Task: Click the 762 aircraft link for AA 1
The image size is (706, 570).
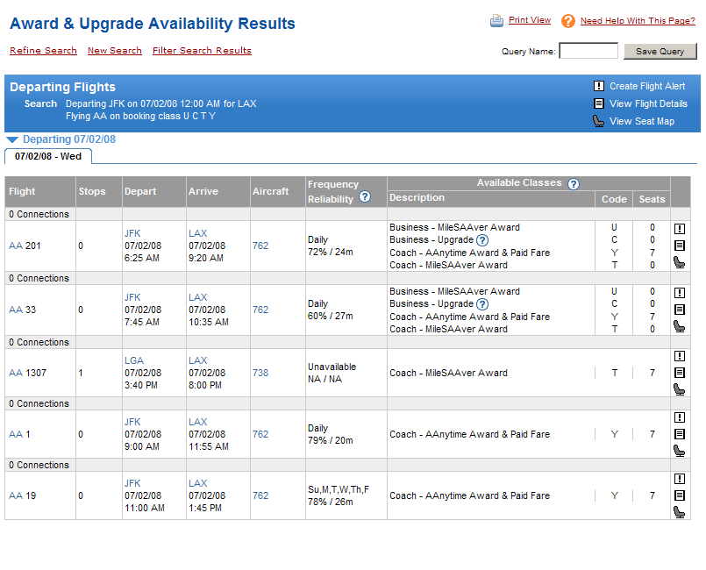Action: (260, 434)
